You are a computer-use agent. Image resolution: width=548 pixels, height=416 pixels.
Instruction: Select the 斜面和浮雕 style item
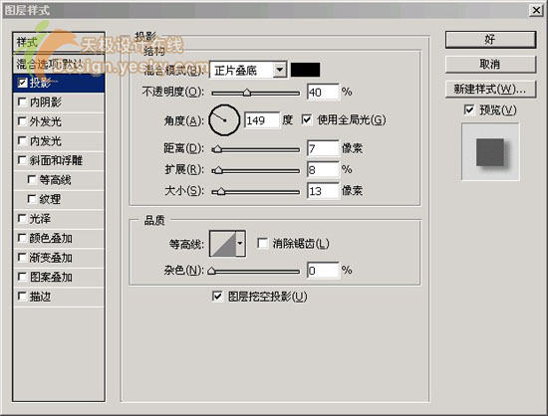(x=59, y=160)
